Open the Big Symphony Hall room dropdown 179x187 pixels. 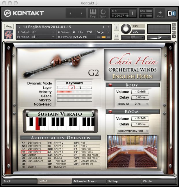coord(133,131)
